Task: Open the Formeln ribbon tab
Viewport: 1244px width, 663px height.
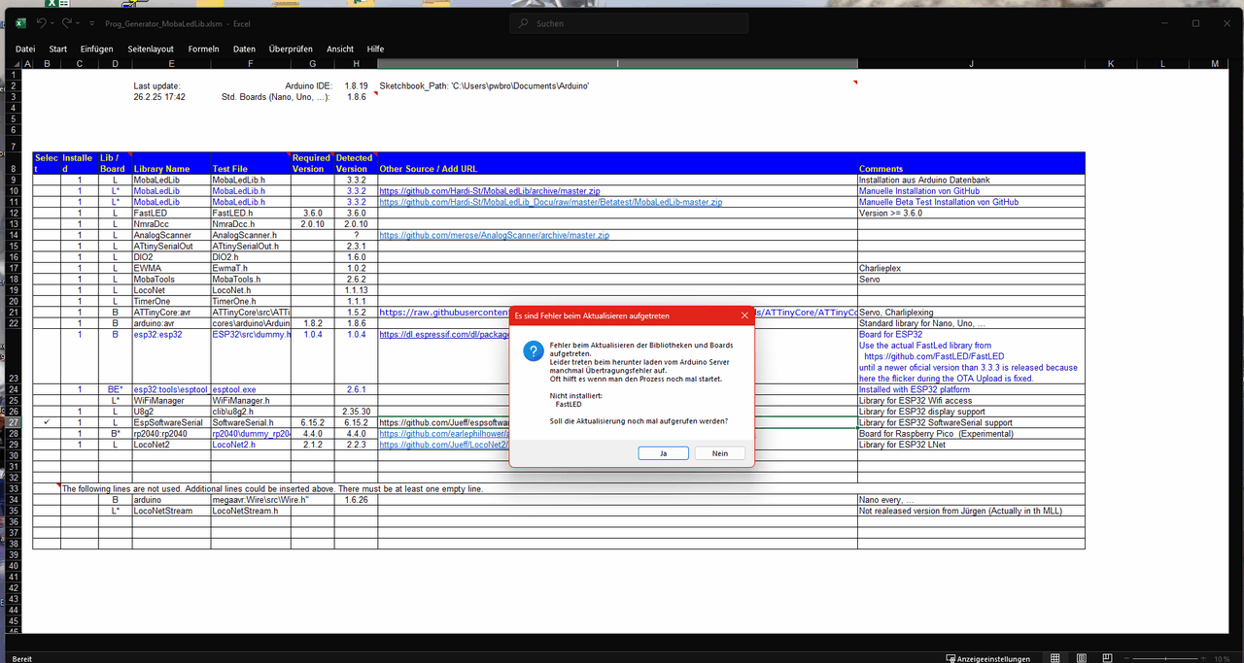Action: point(203,49)
